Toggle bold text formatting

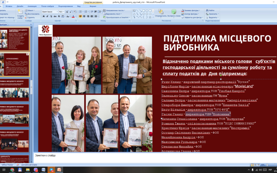43,16
